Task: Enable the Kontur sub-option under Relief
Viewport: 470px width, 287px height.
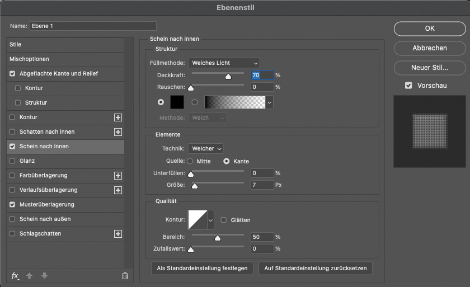Action: pos(18,88)
